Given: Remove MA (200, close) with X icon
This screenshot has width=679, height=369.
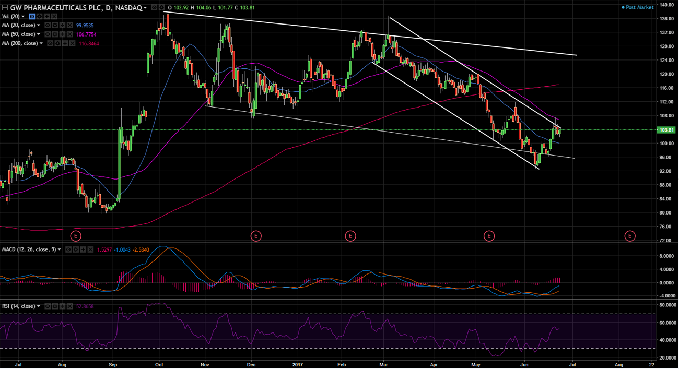Looking at the screenshot, I should click(x=72, y=43).
